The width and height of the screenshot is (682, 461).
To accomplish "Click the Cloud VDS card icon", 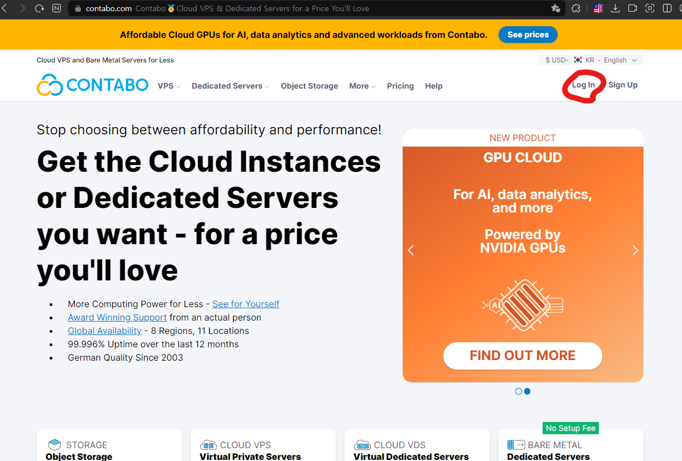I will pos(362,445).
